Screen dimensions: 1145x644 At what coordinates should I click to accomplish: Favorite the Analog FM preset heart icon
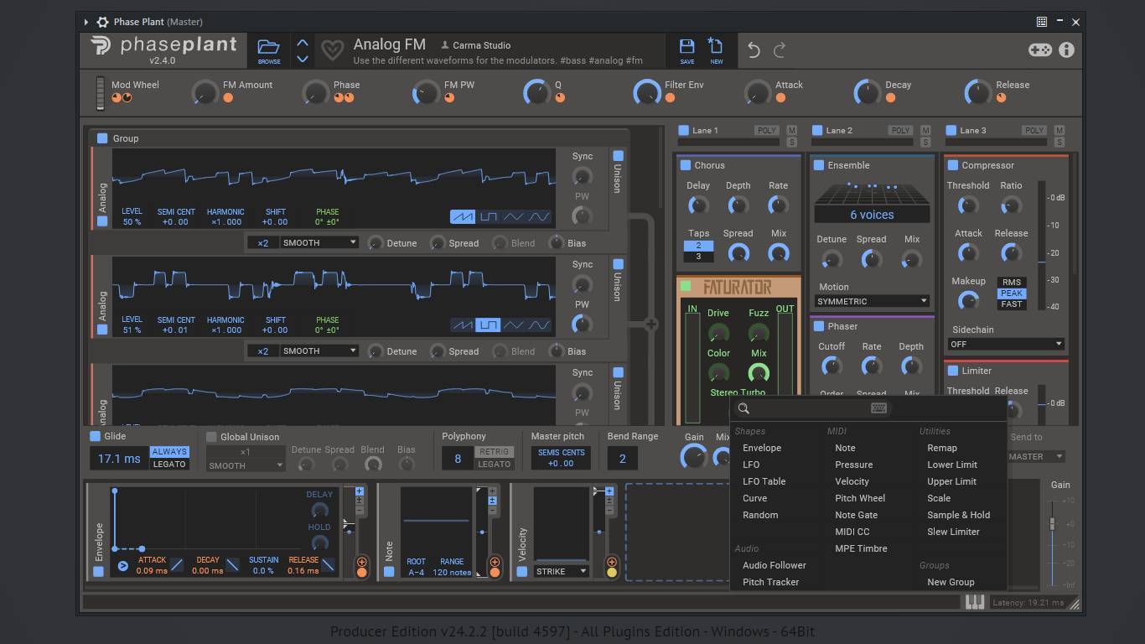pyautogui.click(x=333, y=50)
